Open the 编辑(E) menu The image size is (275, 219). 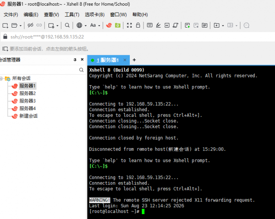click(x=31, y=15)
